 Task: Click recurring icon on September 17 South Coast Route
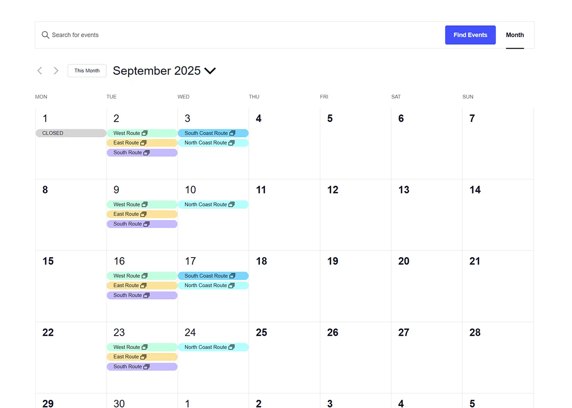click(x=233, y=276)
